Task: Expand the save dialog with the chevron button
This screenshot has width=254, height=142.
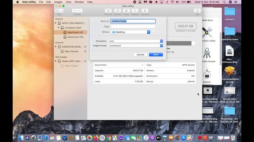Action: pyautogui.click(x=154, y=32)
